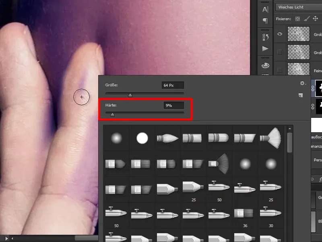The width and height of the screenshot is (322, 242).
Task: Select the hidden Grob layer thumbnail
Action: [x=298, y=52]
